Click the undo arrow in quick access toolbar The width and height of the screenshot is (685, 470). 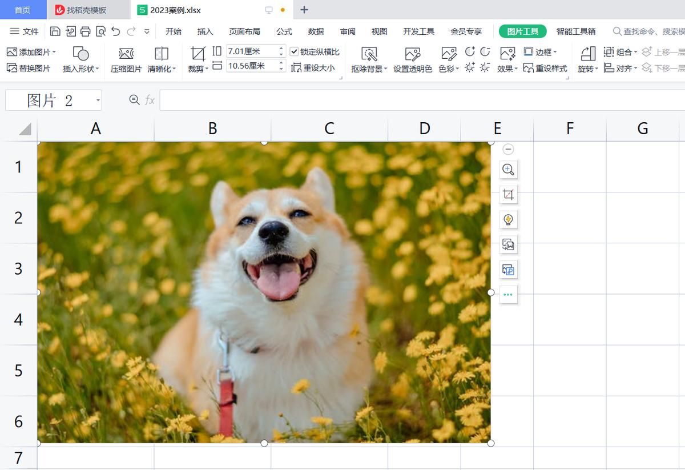116,31
